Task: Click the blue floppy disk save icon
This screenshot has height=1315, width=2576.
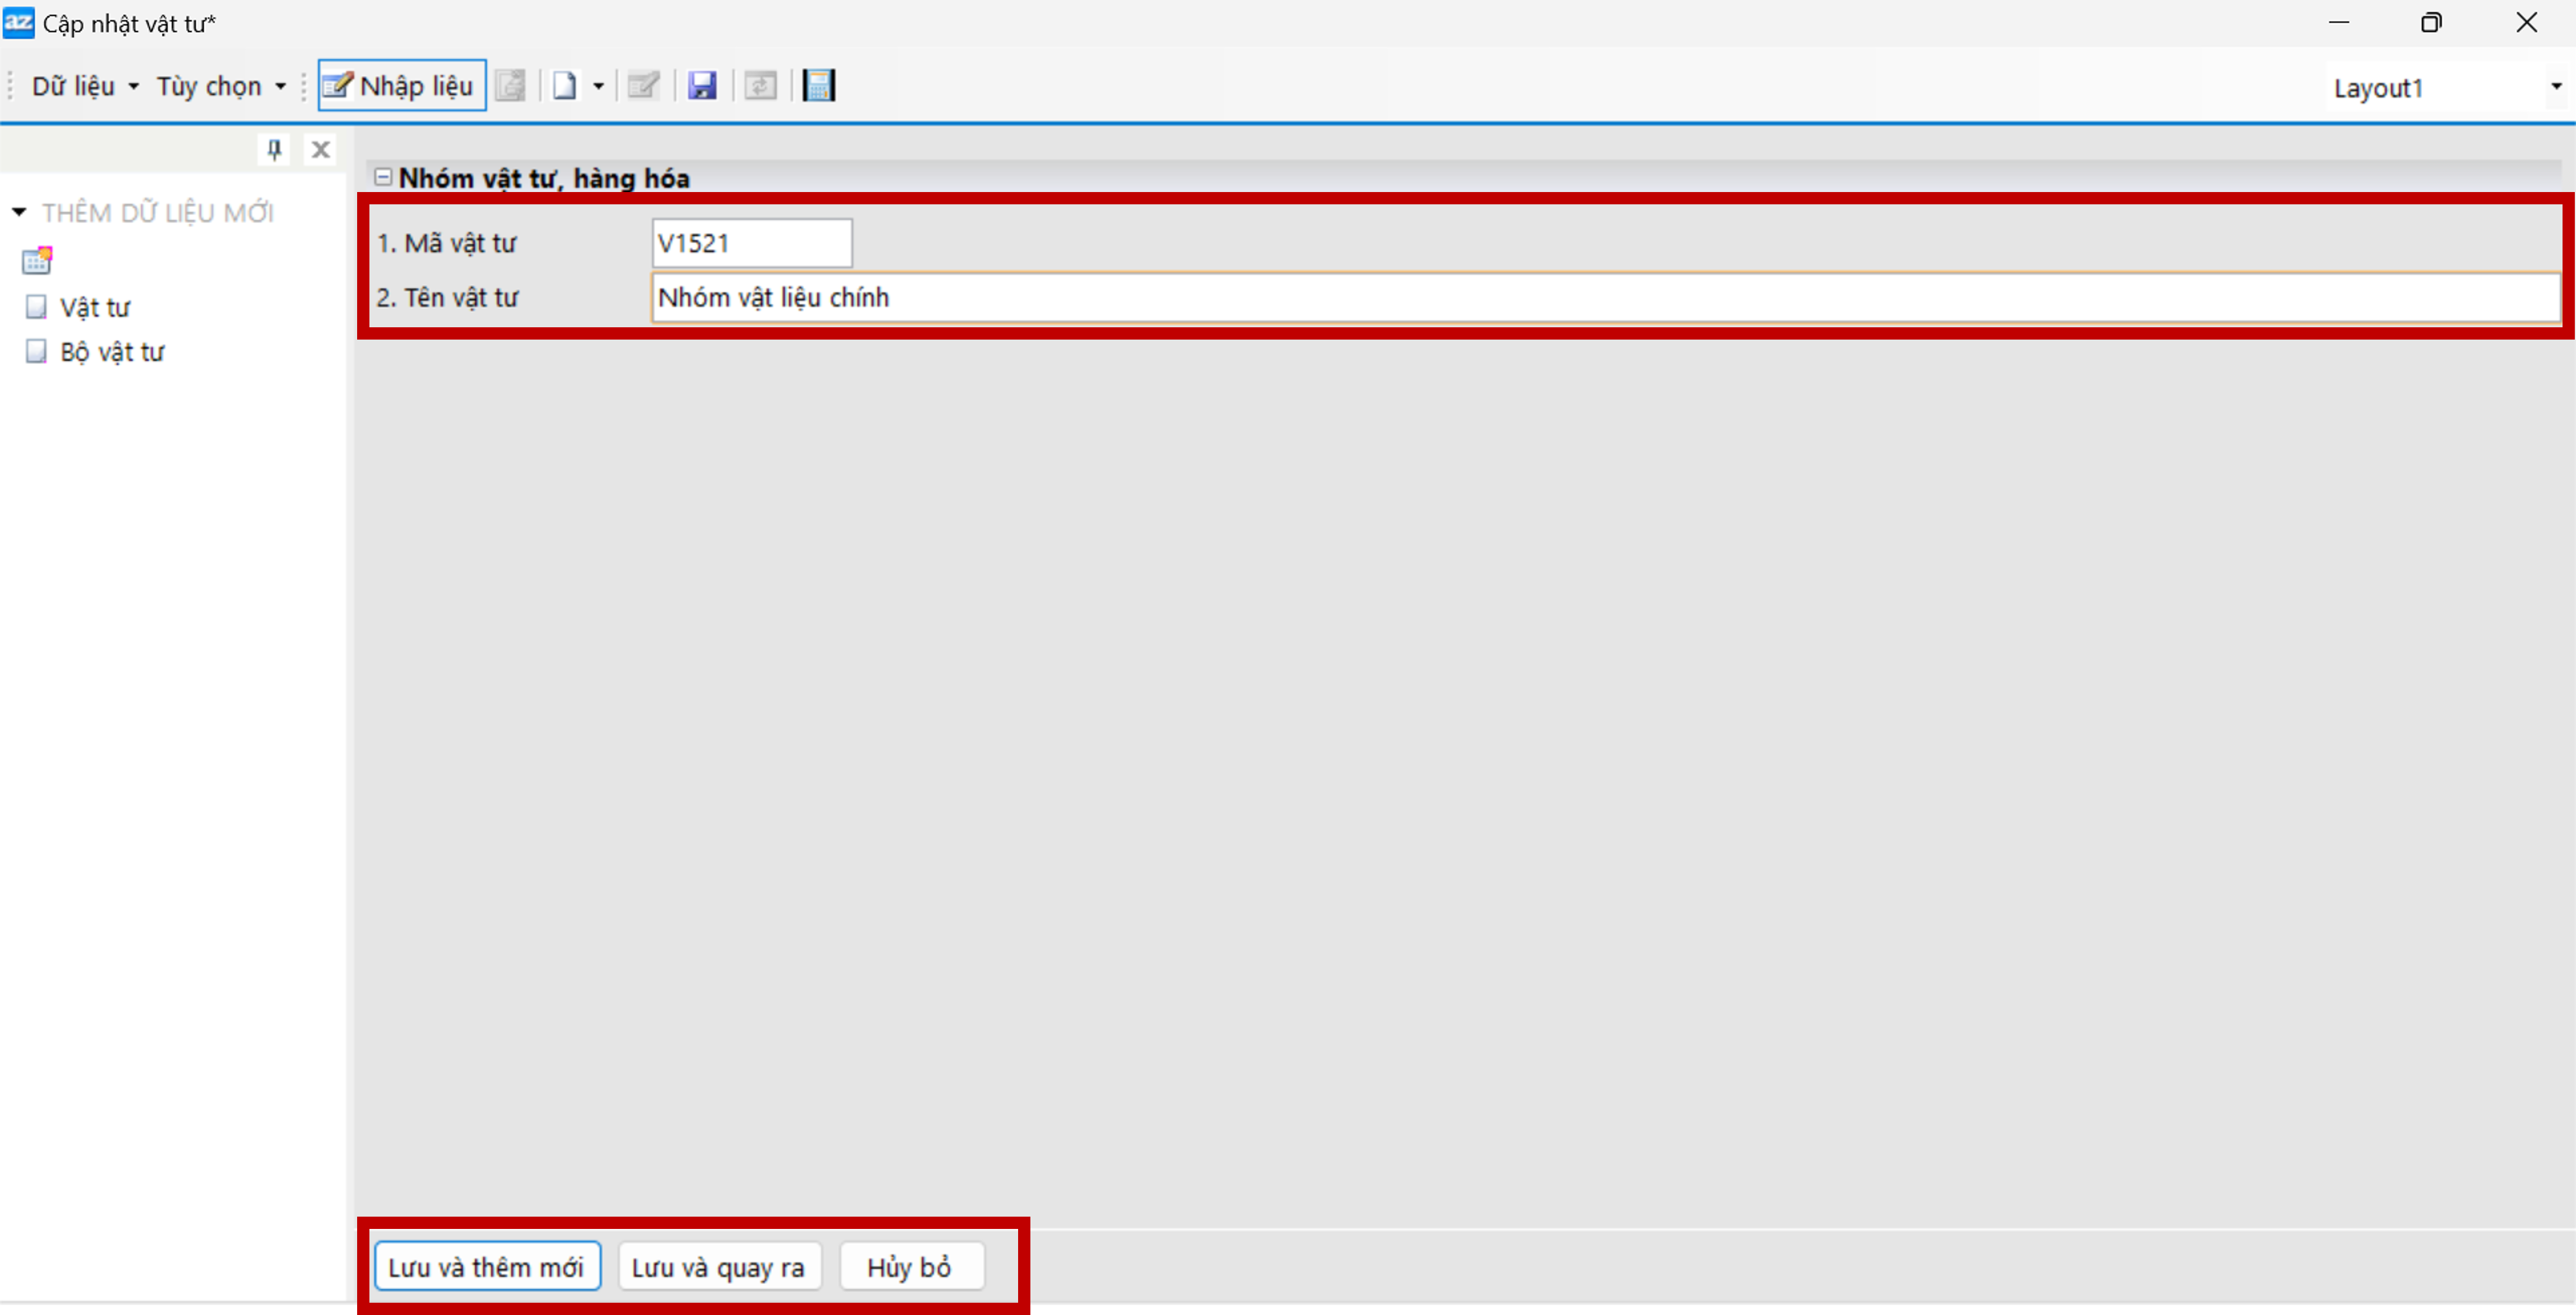Action: click(702, 86)
